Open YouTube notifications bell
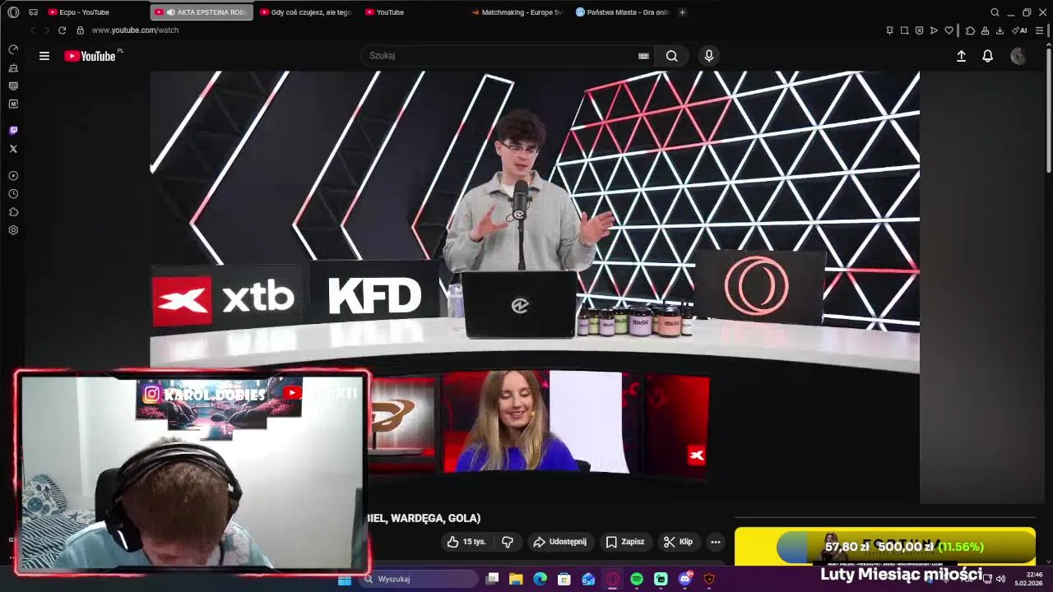 pos(988,56)
